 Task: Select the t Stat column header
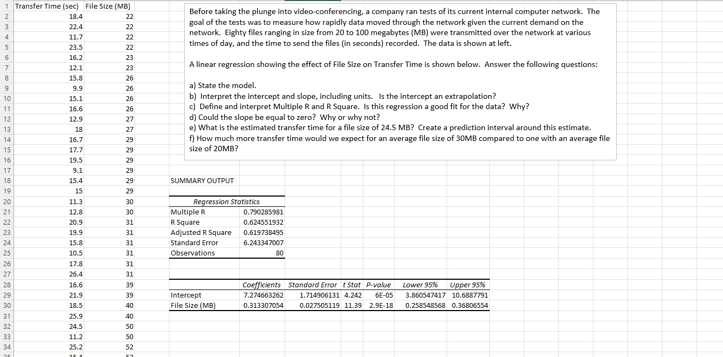tap(352, 285)
